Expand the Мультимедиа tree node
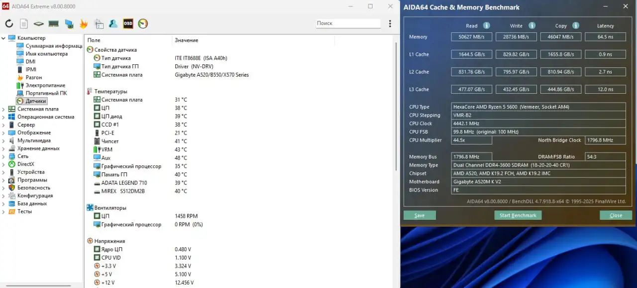The width and height of the screenshot is (637, 288). click(3, 141)
